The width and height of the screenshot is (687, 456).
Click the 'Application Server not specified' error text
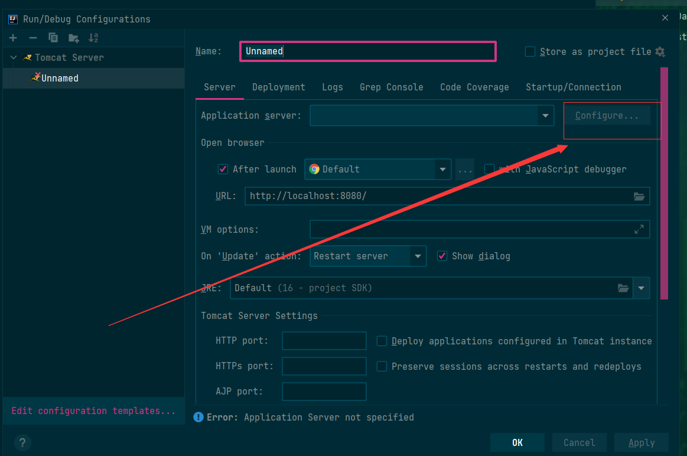329,417
